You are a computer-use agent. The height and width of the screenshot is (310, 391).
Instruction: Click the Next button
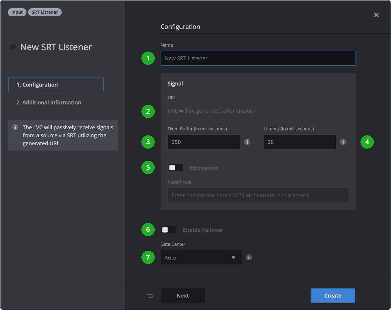(x=182, y=295)
